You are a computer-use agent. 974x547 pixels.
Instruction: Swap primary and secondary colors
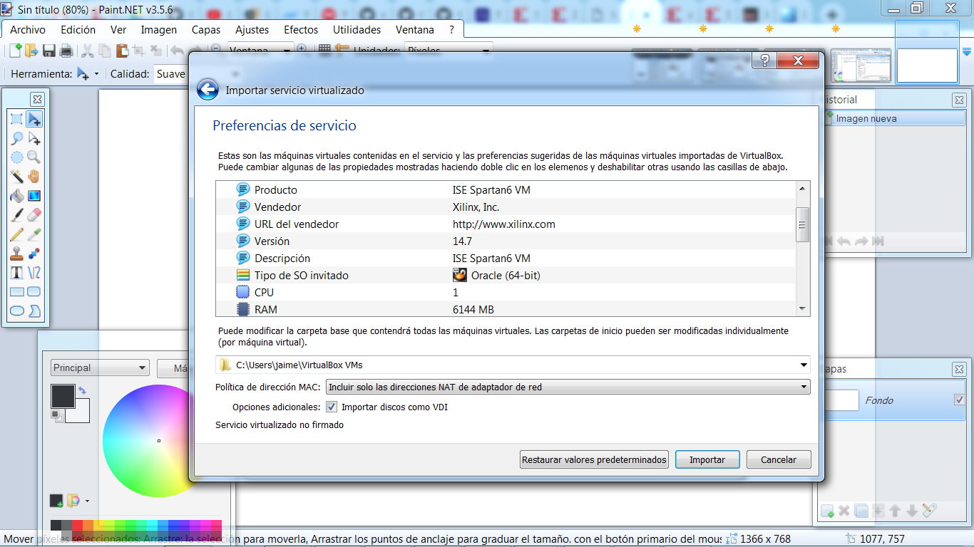tap(82, 390)
